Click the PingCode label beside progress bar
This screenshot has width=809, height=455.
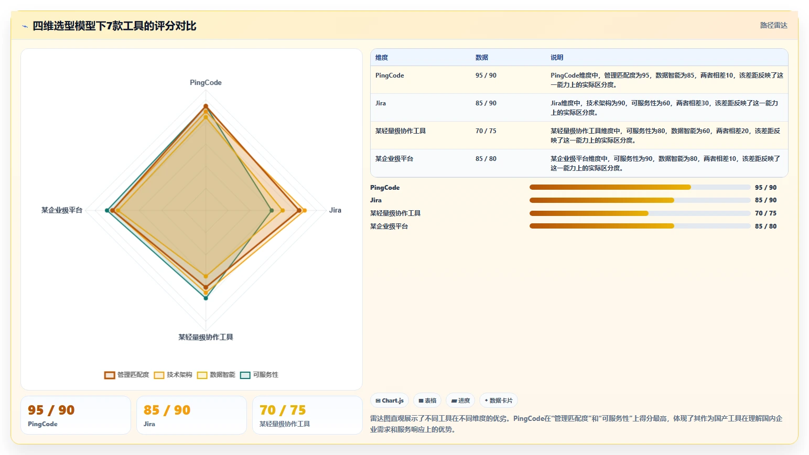tap(385, 188)
